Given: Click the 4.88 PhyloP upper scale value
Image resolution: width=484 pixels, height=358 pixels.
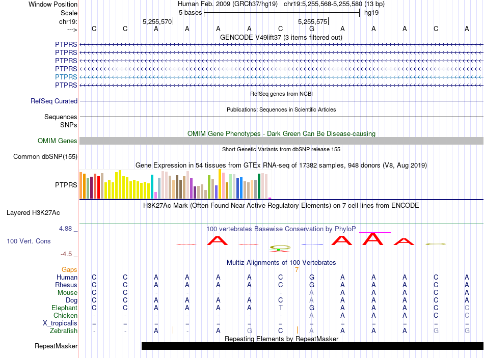Looking at the screenshot, I should [65, 228].
